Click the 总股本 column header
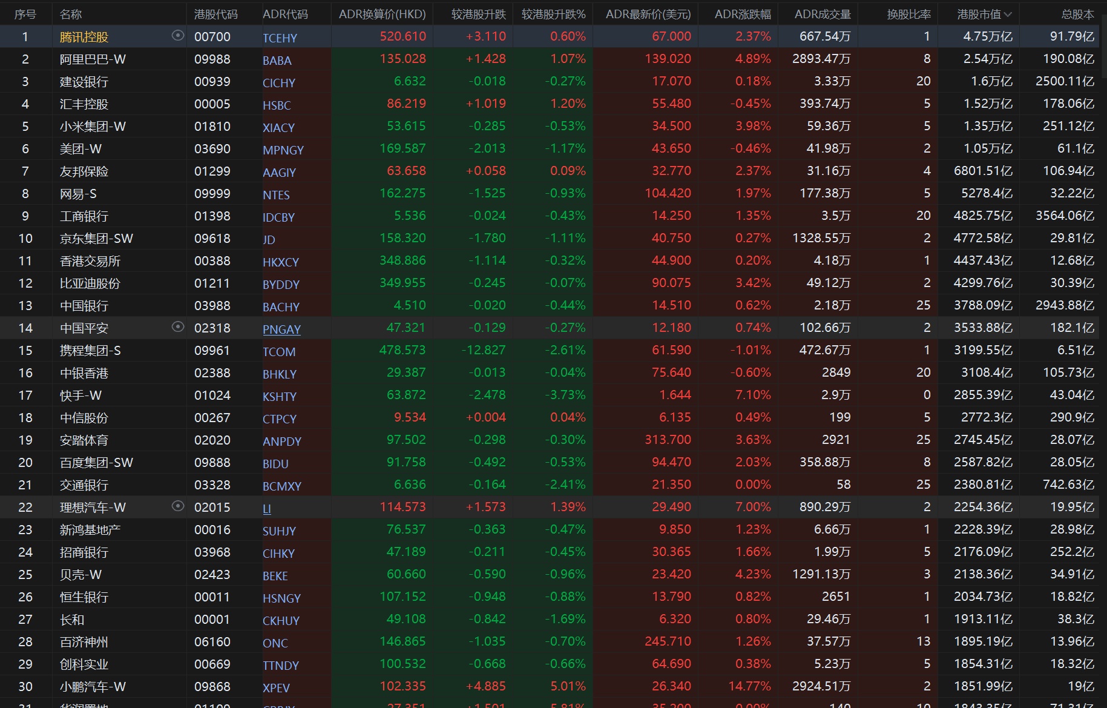Image resolution: width=1107 pixels, height=708 pixels. pyautogui.click(x=1077, y=14)
